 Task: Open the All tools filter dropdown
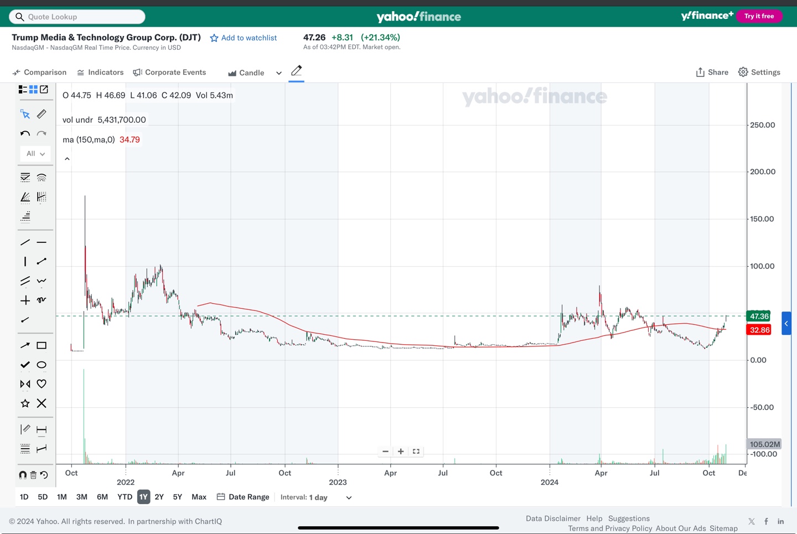[x=35, y=153]
